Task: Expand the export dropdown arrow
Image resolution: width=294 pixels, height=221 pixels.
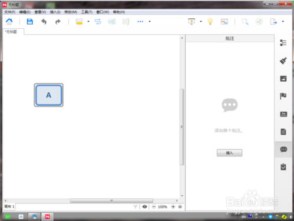Action: click(x=283, y=22)
